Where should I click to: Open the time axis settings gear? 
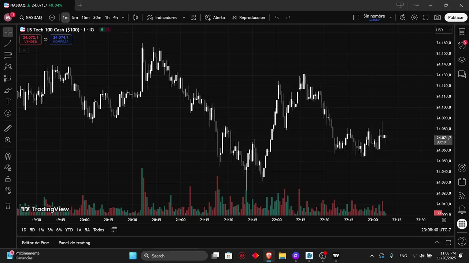[444, 220]
